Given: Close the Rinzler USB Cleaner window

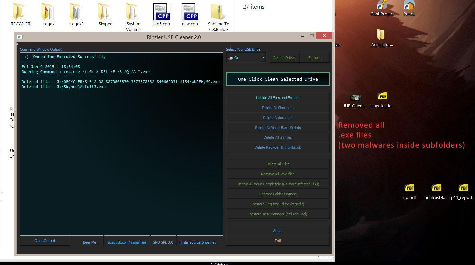Looking at the screenshot, I should click(324, 35).
